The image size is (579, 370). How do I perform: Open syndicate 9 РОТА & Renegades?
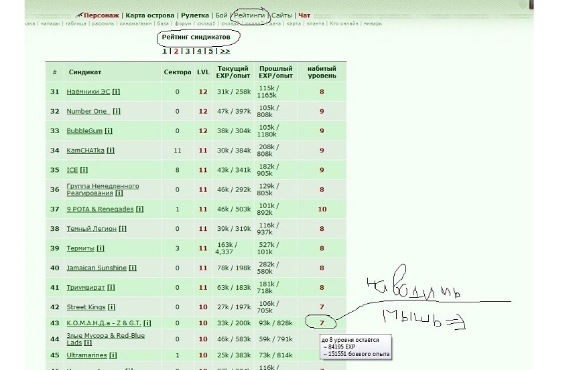[x=100, y=209]
